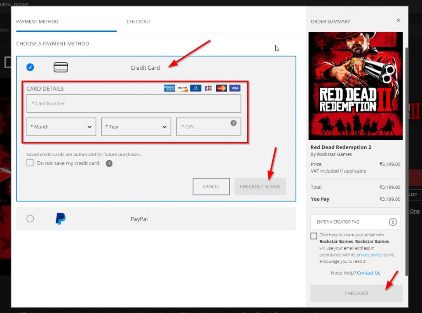The height and width of the screenshot is (313, 422).
Task: Click the 'You Pay' amount ₹3,199.00
Action: [x=390, y=199]
